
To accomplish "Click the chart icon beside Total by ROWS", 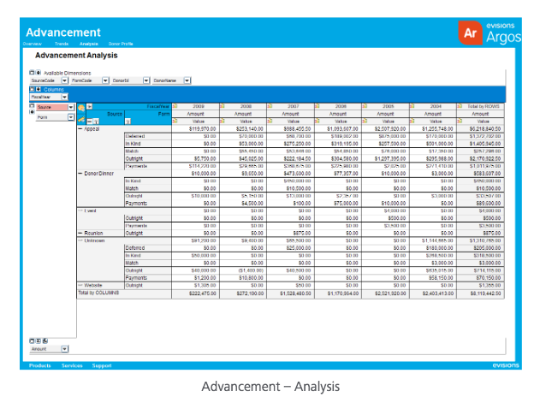I will [x=460, y=106].
